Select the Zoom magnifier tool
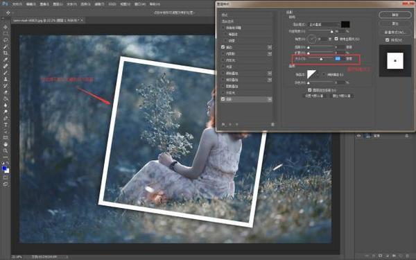The height and width of the screenshot is (260, 416). (6, 150)
